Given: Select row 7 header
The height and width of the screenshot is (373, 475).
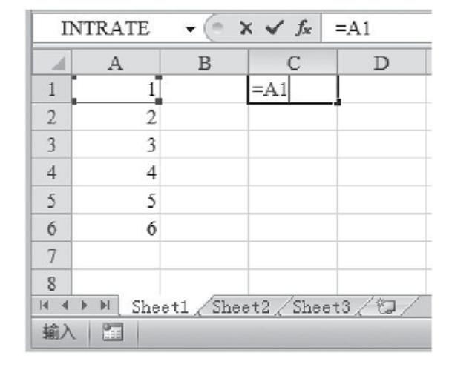Looking at the screenshot, I should click(51, 257).
